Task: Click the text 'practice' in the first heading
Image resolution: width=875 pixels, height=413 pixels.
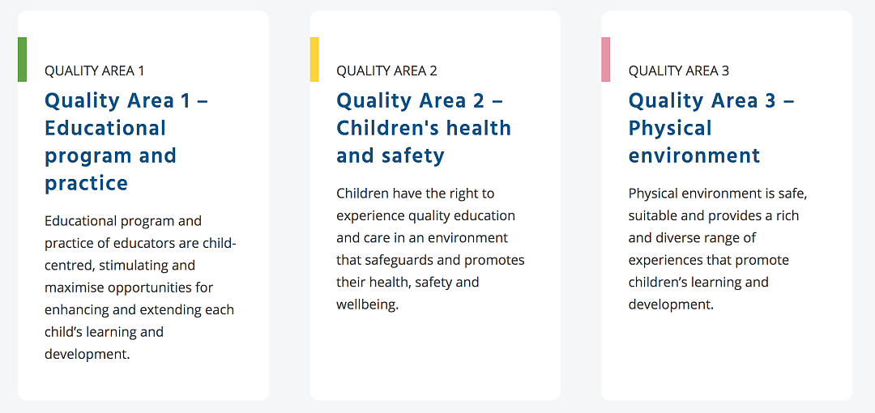Action: pos(87,183)
